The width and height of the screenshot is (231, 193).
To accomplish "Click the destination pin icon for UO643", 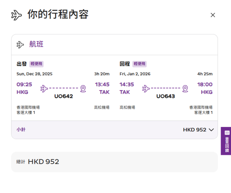I will (x=185, y=89).
